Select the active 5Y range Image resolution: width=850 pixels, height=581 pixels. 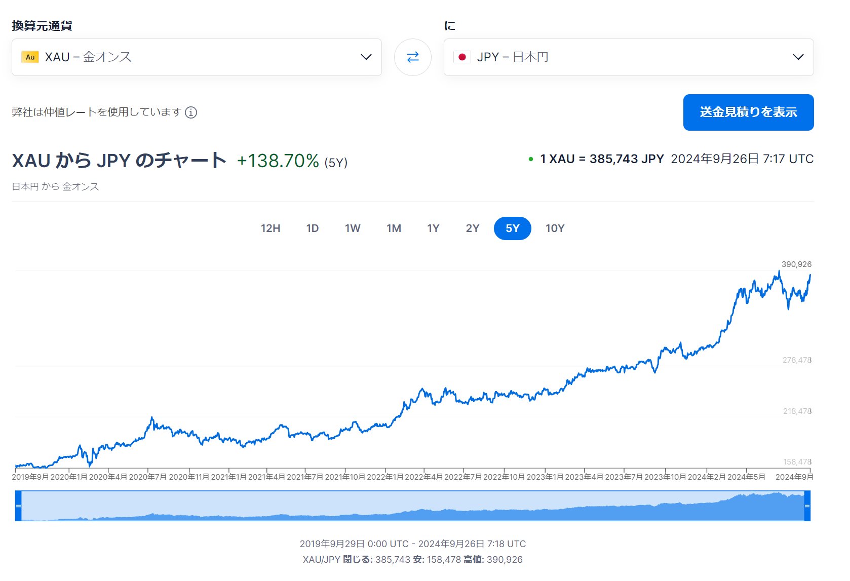click(513, 228)
